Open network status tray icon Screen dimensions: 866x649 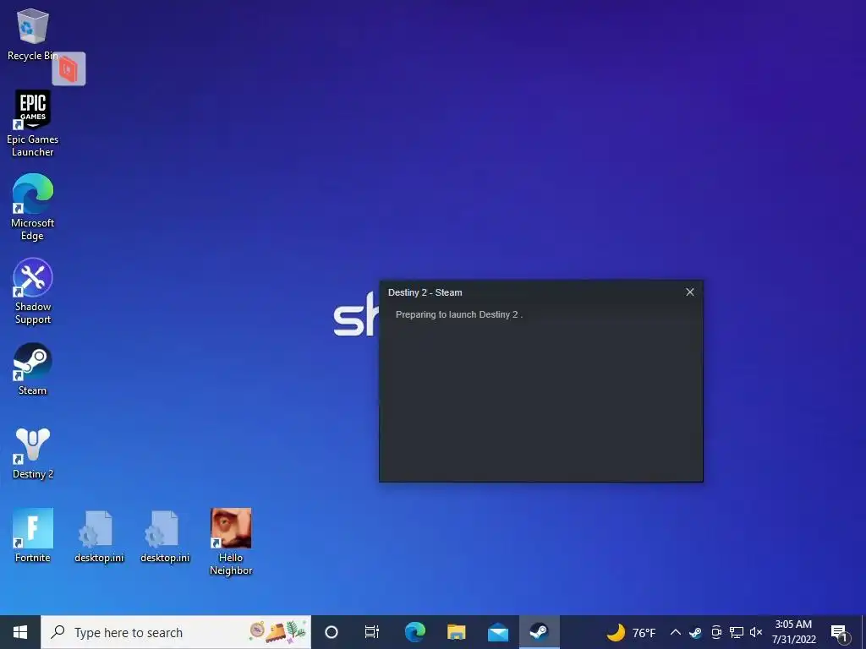(x=737, y=632)
